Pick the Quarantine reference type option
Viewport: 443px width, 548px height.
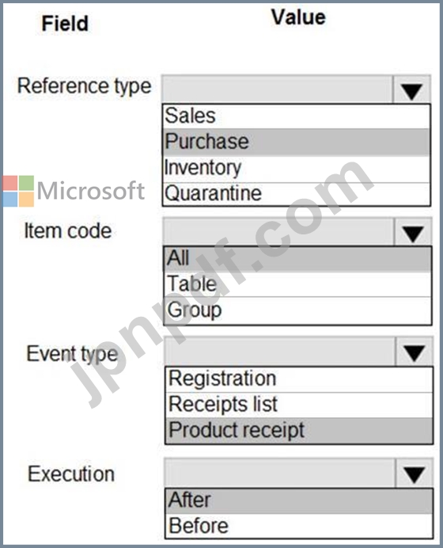coord(297,193)
